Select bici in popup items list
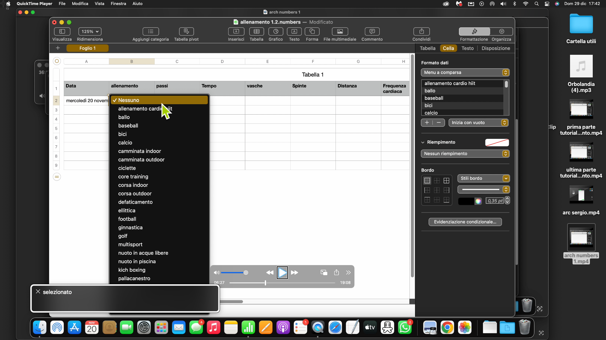Screen dimensions: 606x340 (462, 105)
